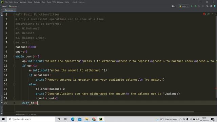Open the Windows Start menu
The image size is (217, 122).
tap(3, 119)
